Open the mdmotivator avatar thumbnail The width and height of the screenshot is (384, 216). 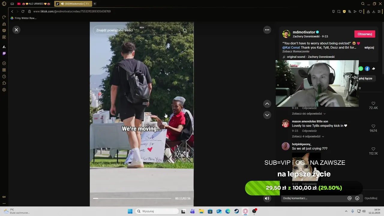[x=286, y=34]
